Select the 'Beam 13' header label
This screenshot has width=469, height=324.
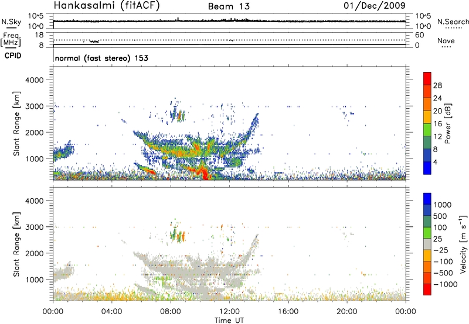(229, 6)
